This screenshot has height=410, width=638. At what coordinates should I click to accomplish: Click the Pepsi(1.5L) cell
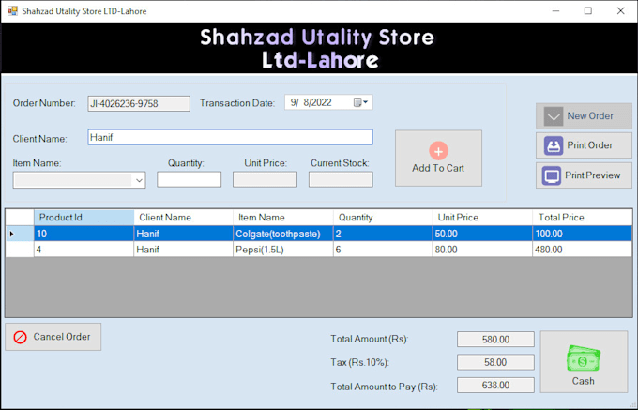click(x=283, y=250)
